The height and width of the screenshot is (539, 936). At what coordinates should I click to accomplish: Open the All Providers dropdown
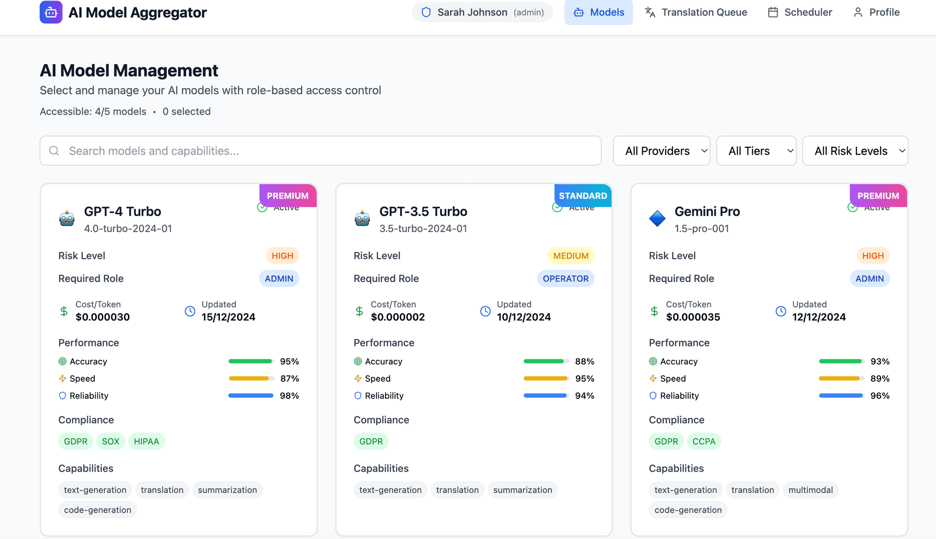661,151
